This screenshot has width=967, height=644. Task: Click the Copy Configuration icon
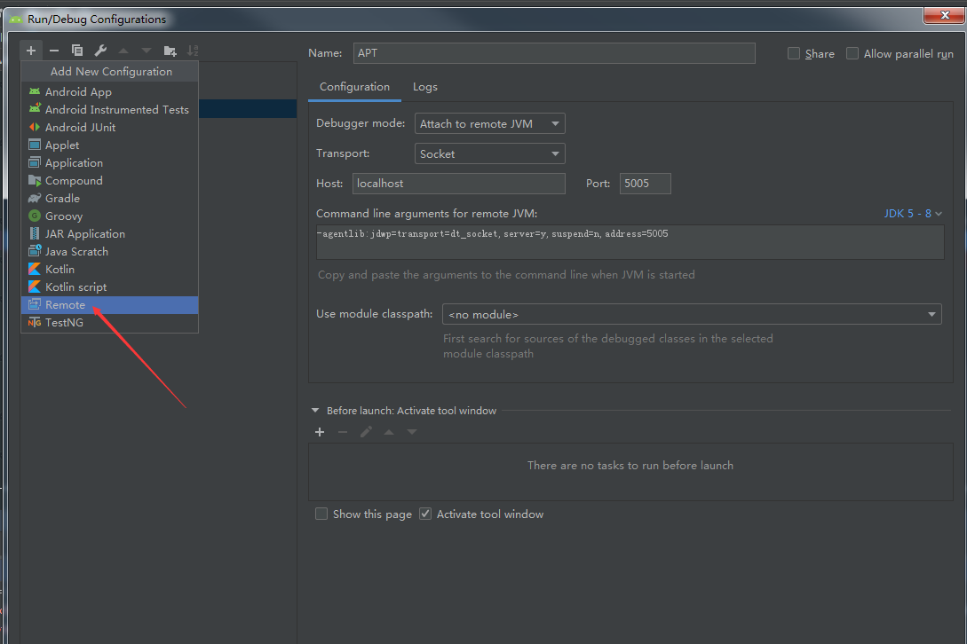(x=77, y=51)
